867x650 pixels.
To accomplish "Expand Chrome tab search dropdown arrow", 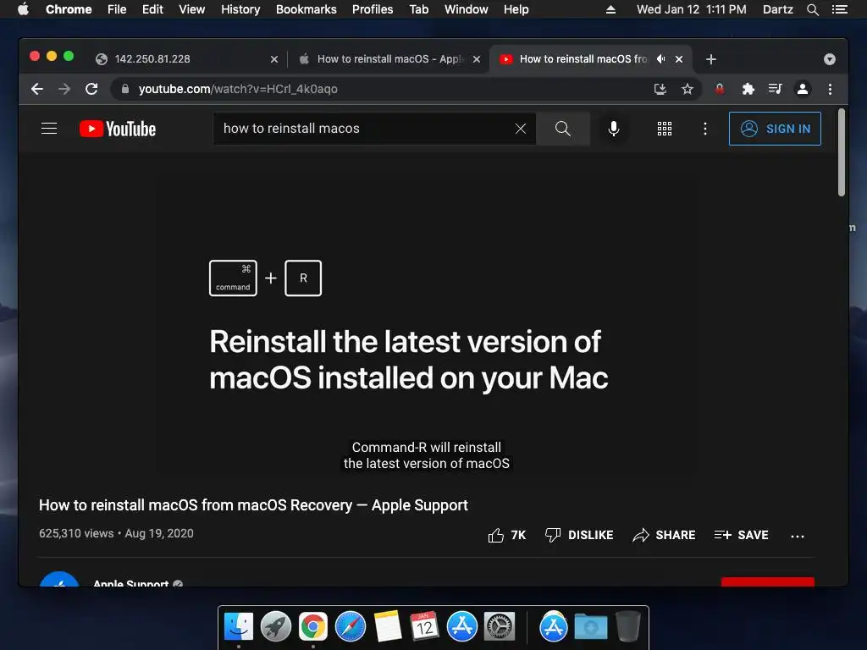I will 829,59.
